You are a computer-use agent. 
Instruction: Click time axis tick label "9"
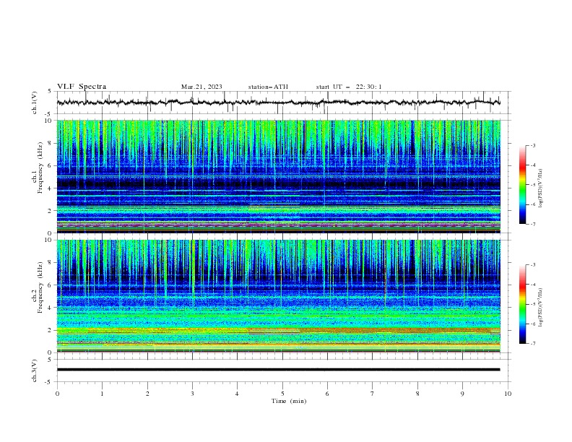[462, 394]
